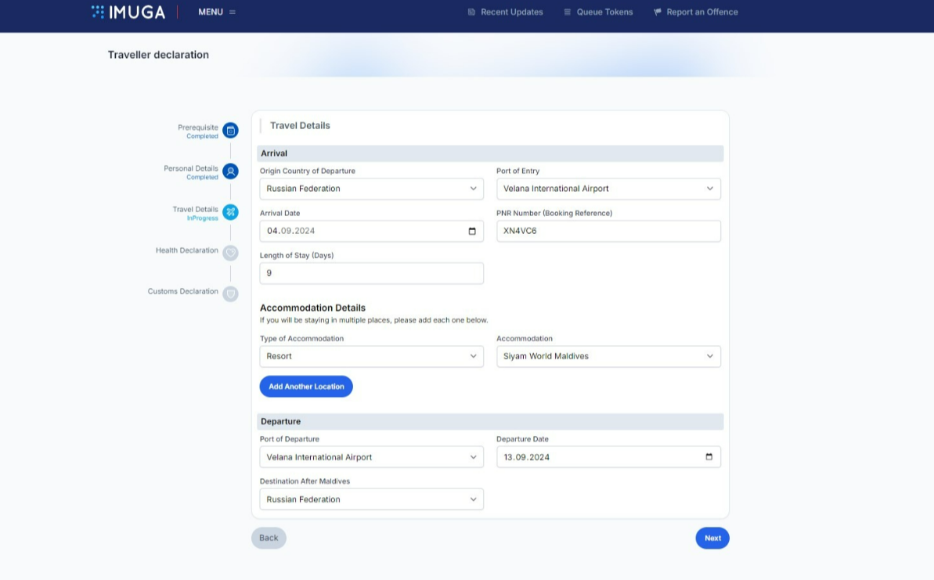Click the Prerequisite step label
934x580 pixels.
pos(198,128)
